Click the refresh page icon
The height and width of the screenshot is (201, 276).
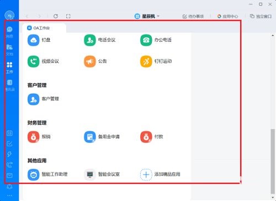pyautogui.click(x=56, y=16)
